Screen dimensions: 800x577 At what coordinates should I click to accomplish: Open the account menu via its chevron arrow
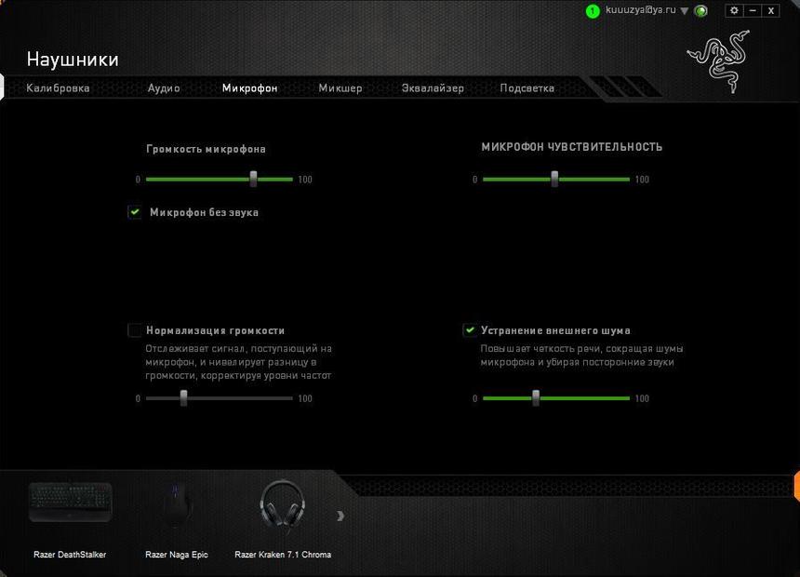[x=683, y=10]
